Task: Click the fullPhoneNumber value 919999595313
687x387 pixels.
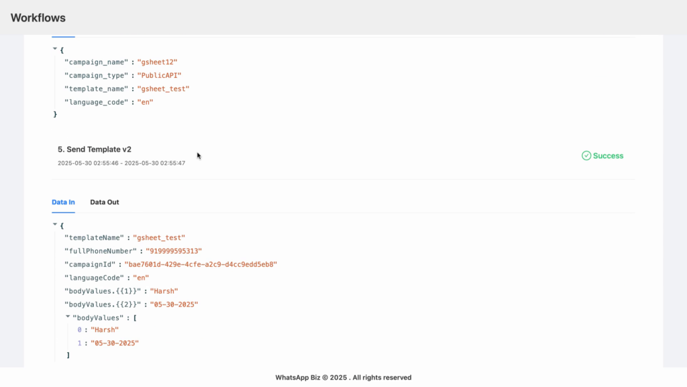Action: (174, 252)
